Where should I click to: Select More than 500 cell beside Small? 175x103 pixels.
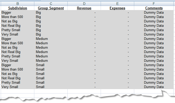pos(18,69)
